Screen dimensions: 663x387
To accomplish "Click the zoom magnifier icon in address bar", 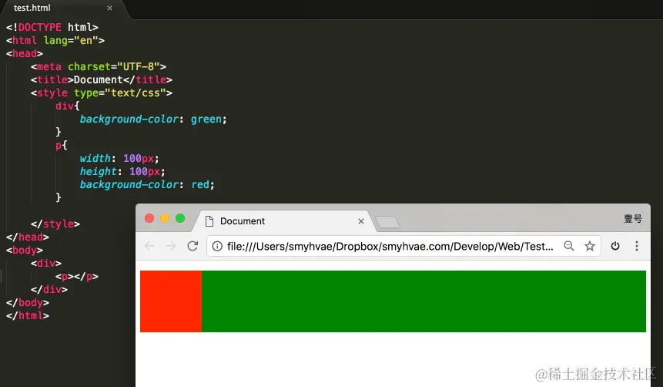I will [569, 246].
